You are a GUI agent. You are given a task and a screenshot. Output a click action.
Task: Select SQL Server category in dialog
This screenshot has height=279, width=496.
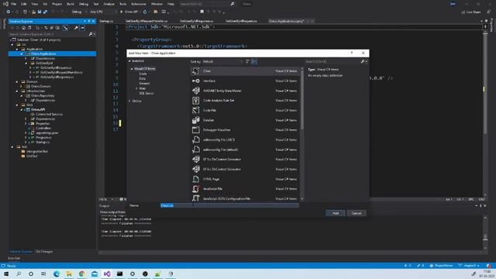coord(146,93)
